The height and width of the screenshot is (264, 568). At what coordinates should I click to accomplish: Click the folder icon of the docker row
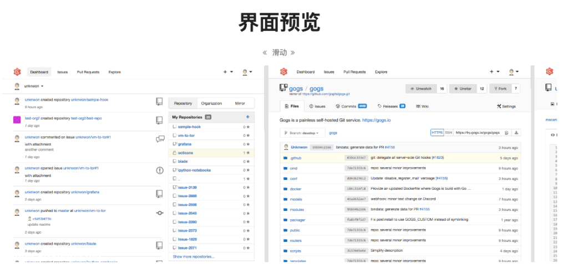tap(285, 189)
